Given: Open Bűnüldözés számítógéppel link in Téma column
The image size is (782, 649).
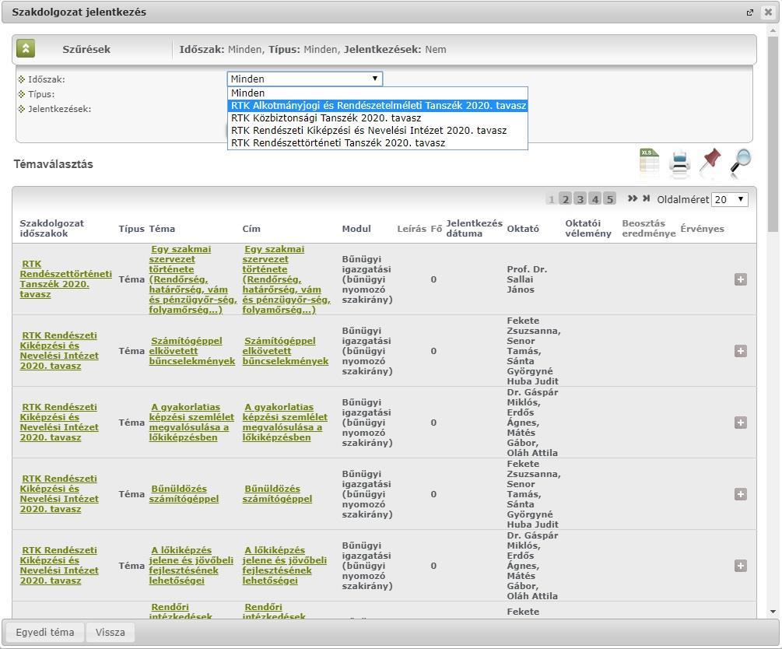Looking at the screenshot, I should click(x=184, y=494).
